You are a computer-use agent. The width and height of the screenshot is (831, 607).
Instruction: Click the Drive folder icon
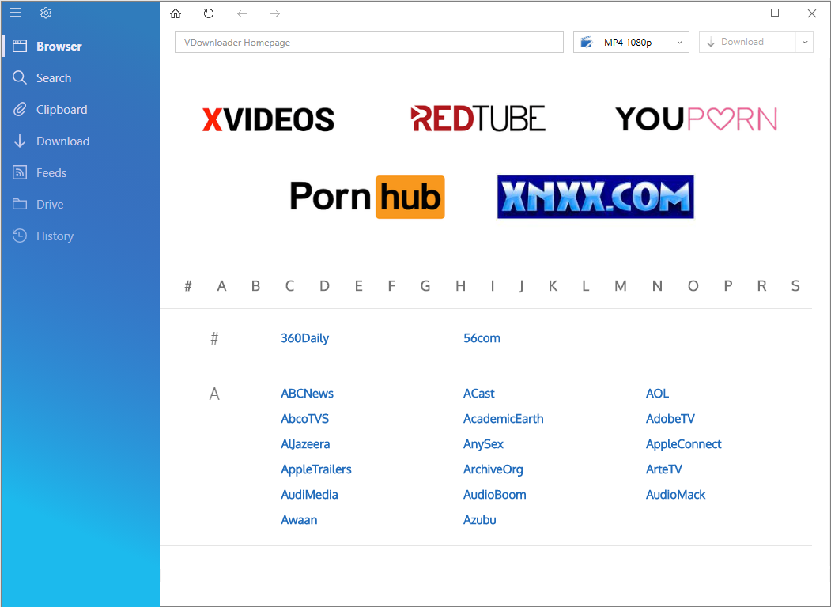[x=20, y=204]
